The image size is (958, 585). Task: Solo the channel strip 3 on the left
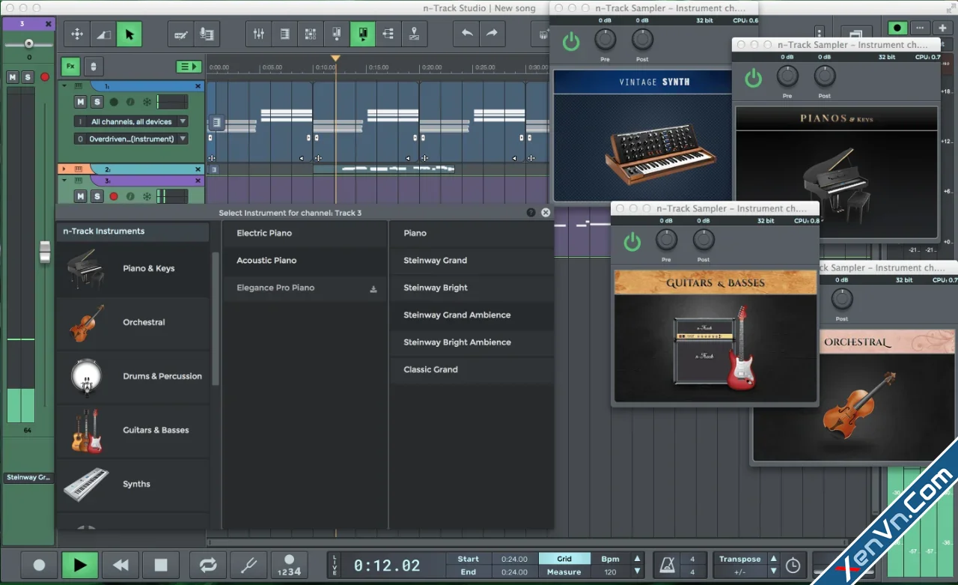(x=28, y=77)
